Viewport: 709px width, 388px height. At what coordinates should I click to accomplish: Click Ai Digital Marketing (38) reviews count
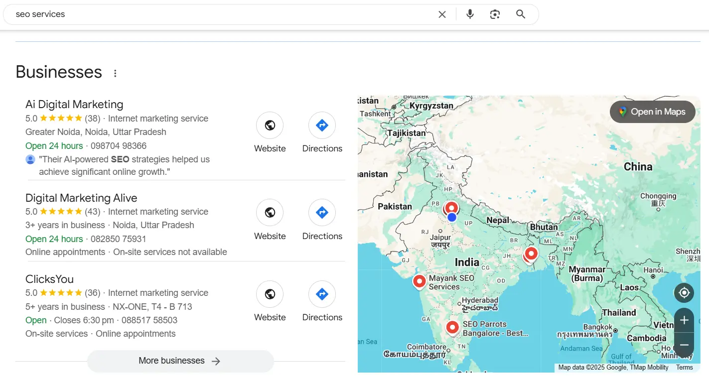[x=93, y=119]
